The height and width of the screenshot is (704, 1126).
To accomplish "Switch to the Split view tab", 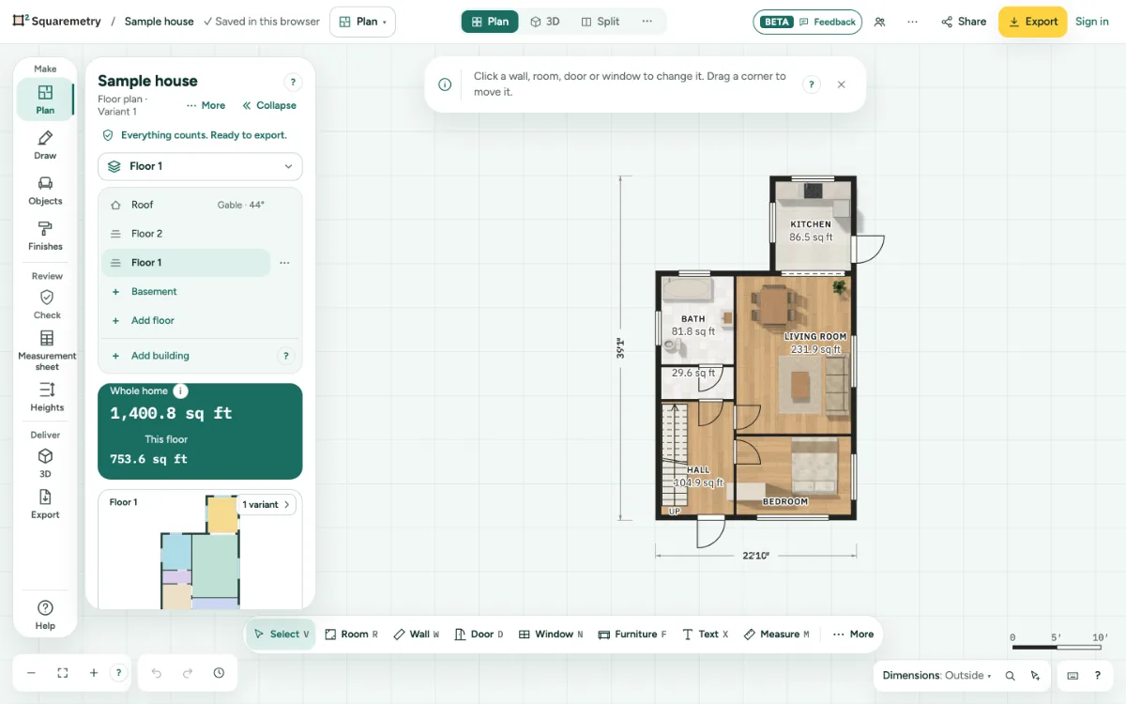I will (601, 22).
